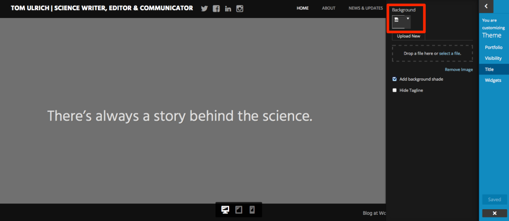Switch preview to tablet view icon
509x221 pixels.
[239, 210]
